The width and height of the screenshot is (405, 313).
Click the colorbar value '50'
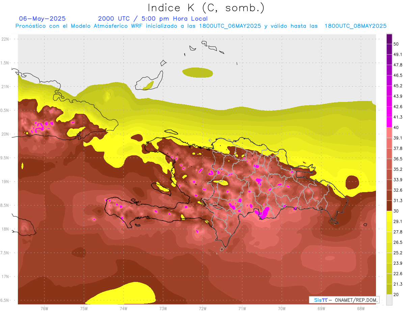(396, 44)
